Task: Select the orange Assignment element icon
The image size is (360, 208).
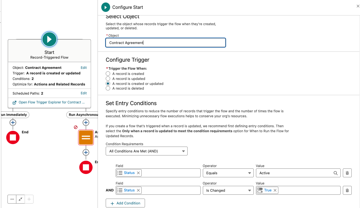Action: [x=86, y=137]
